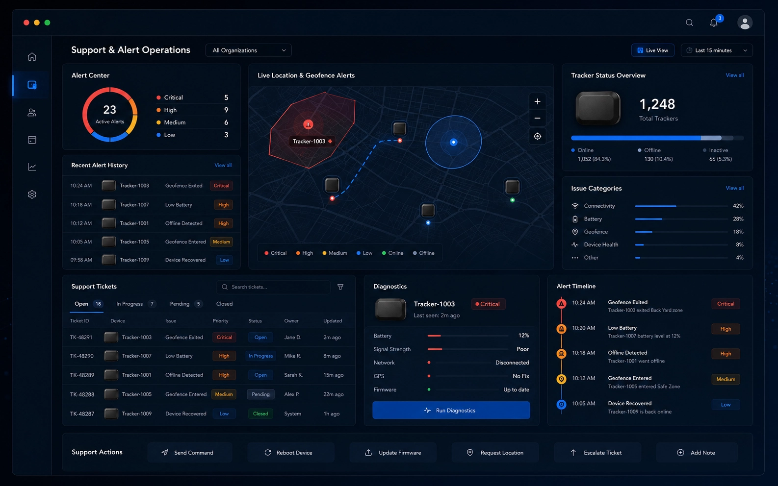
Task: Expand the All Organizations dropdown
Action: (x=249, y=50)
